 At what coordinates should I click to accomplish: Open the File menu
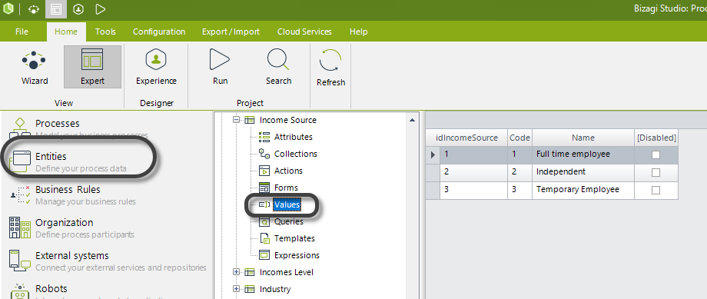(22, 32)
